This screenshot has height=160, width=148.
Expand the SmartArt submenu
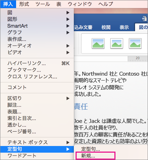point(37,26)
